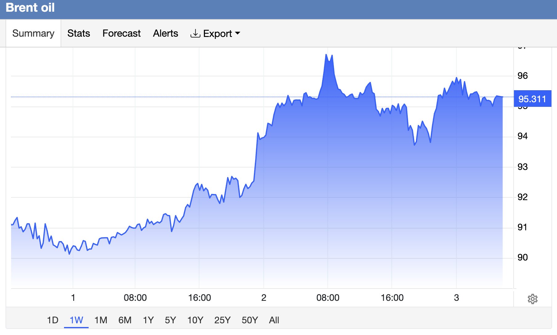This screenshot has width=557, height=335.
Task: Click the chart peak near 08:00
Action: (326, 55)
